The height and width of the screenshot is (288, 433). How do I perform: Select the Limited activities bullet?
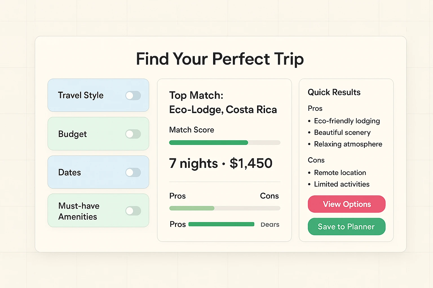(x=342, y=184)
